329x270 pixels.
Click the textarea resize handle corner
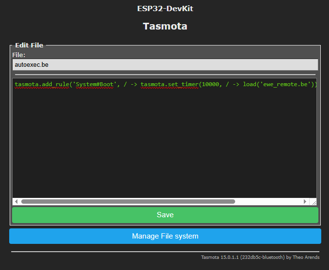(314, 203)
